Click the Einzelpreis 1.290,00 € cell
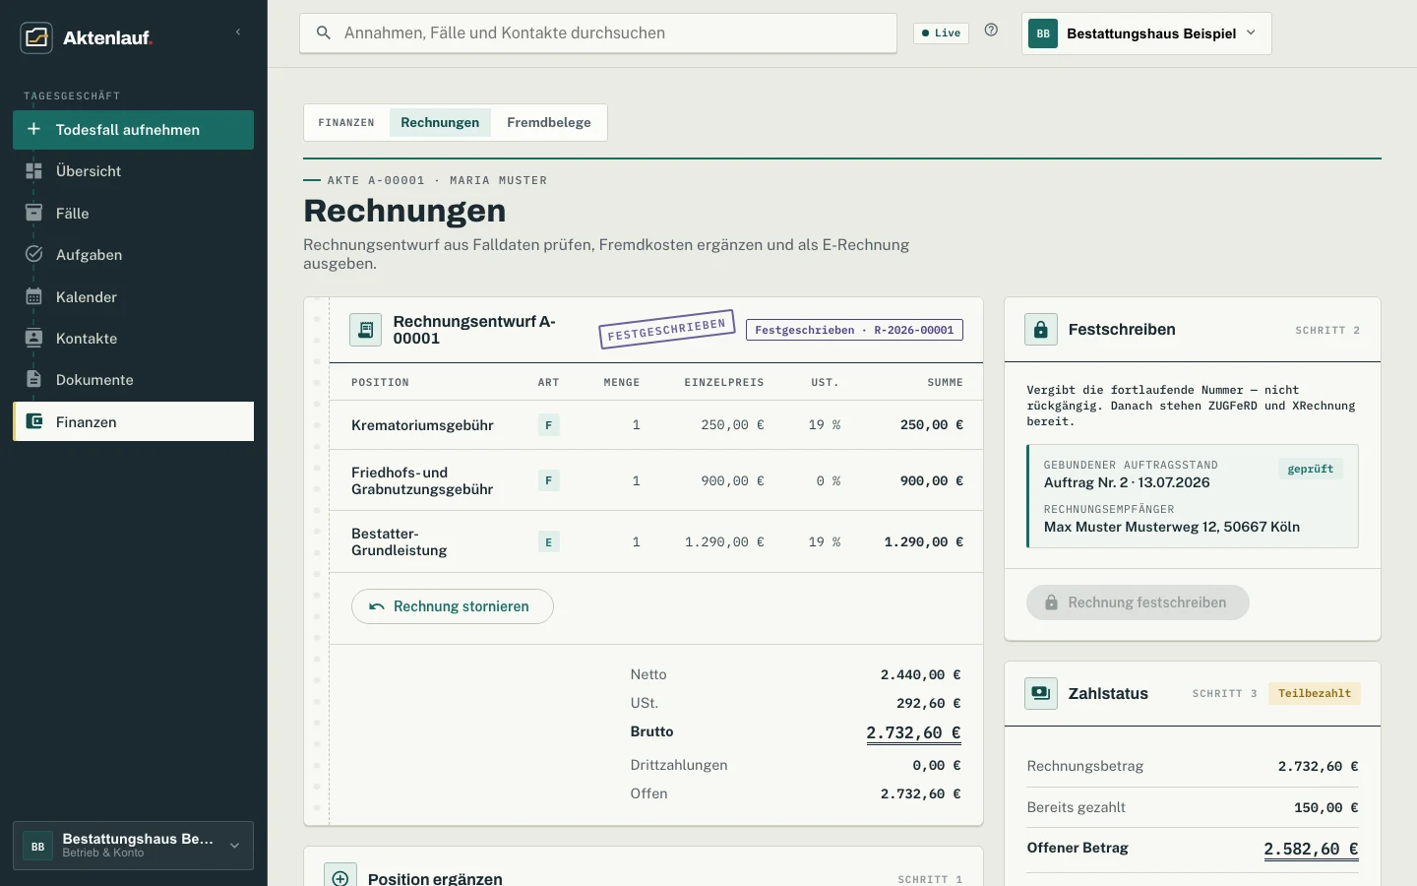The height and width of the screenshot is (886, 1417). pyautogui.click(x=724, y=541)
